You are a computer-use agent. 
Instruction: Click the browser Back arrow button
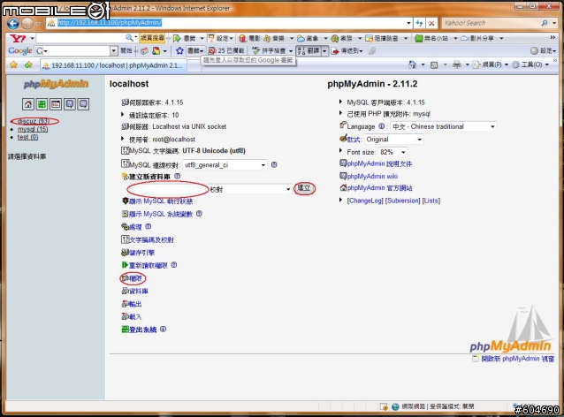coord(13,23)
